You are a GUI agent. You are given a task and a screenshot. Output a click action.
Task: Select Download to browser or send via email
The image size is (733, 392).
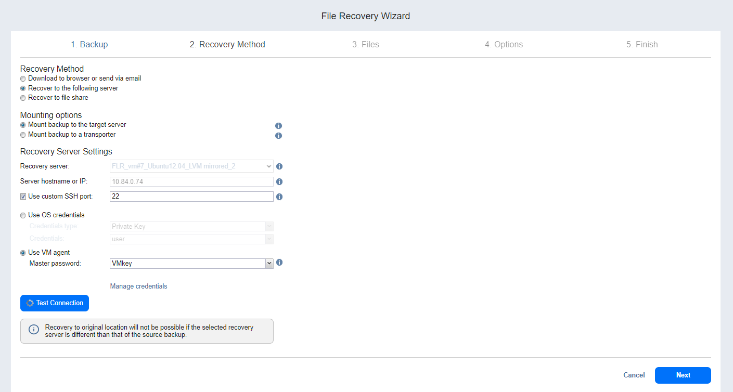point(23,79)
